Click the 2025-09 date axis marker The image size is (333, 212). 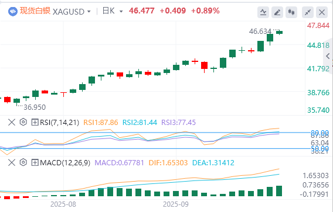click(176, 204)
